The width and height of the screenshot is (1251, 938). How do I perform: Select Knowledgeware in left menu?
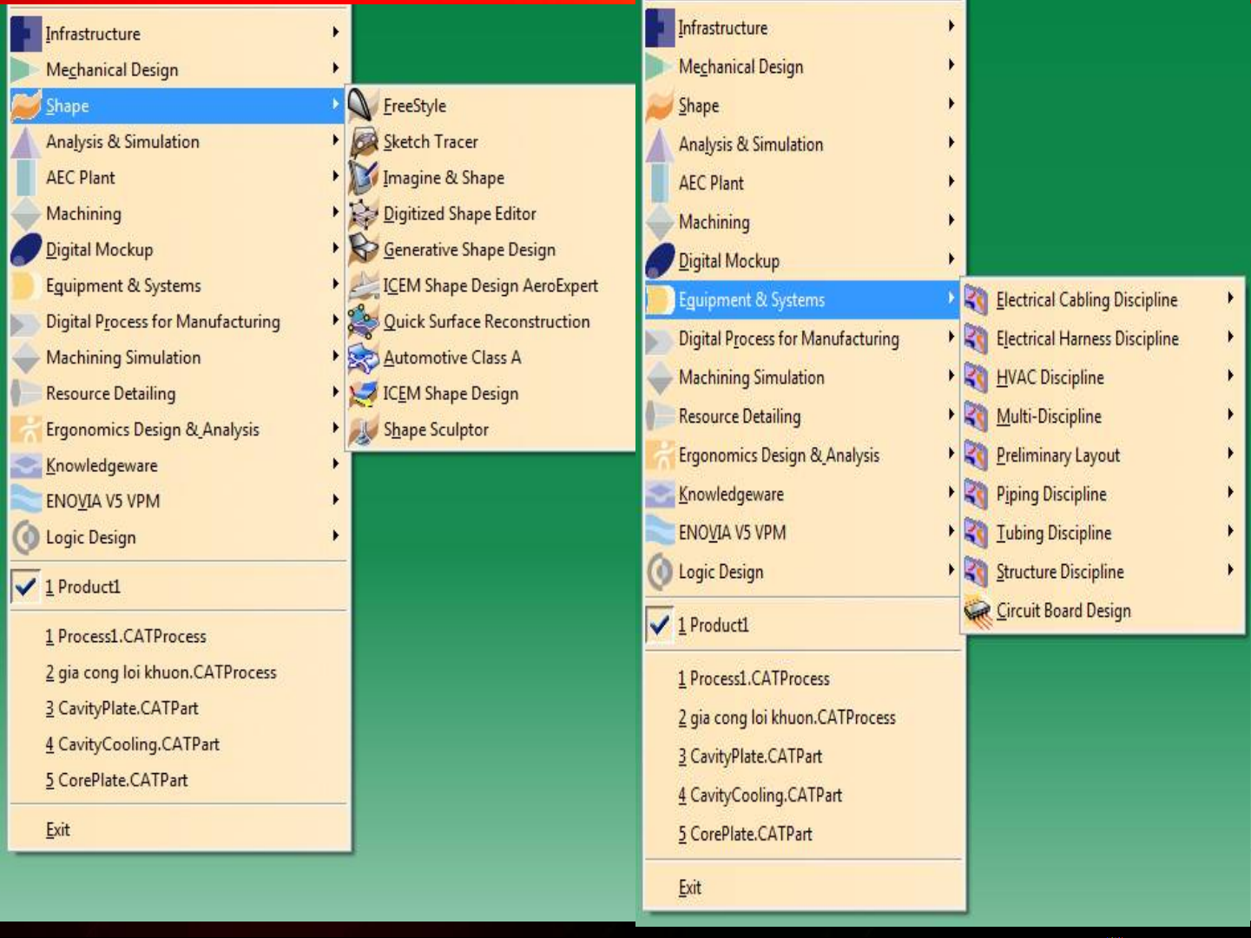[x=177, y=465]
